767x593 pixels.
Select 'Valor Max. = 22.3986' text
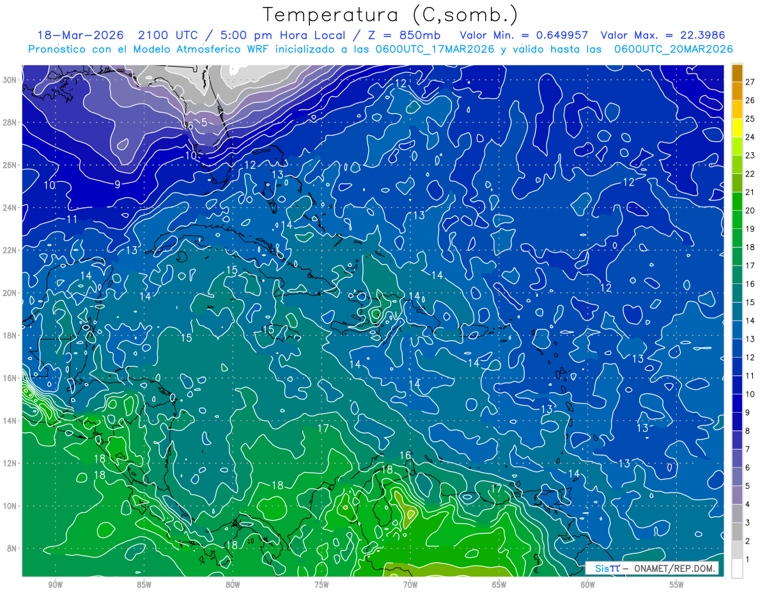[663, 35]
